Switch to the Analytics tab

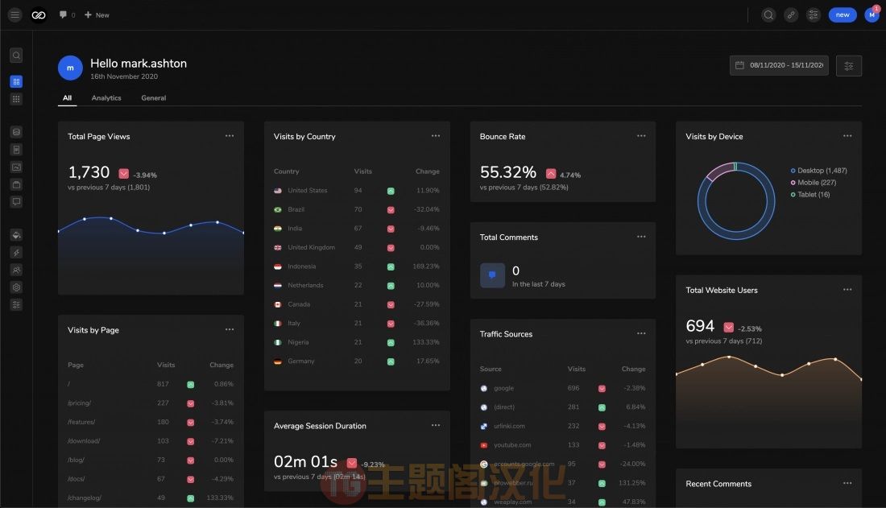pos(106,97)
